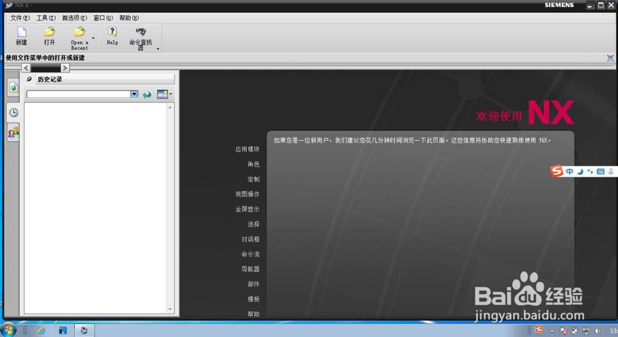Click the green return arrow in the history panel
The width and height of the screenshot is (618, 337).
click(147, 94)
